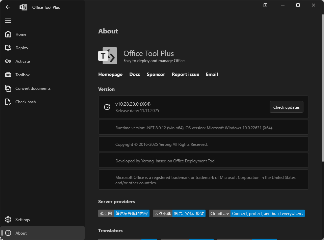Open command box icon in title bar

pos(265,5)
